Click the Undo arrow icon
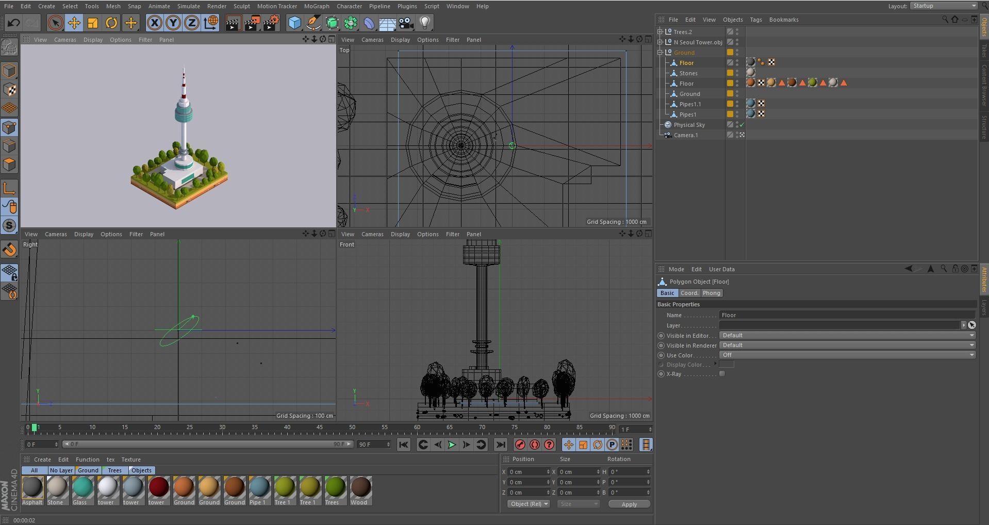Screen dimensions: 989x525 pyautogui.click(x=14, y=23)
